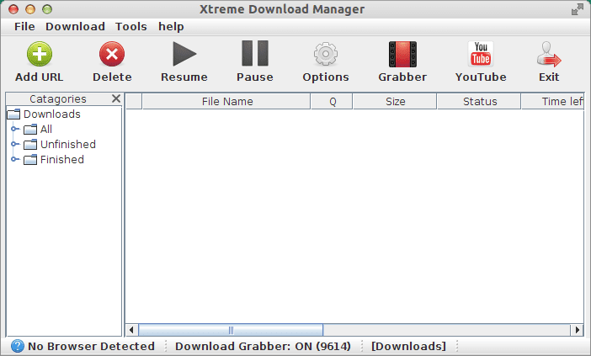Click the [Downloads] status bar entry
This screenshot has width=591, height=356.
click(408, 346)
